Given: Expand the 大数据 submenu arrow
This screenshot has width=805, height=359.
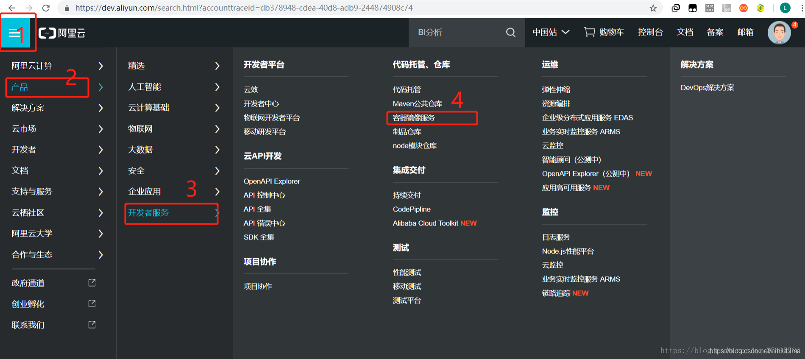Looking at the screenshot, I should point(217,150).
